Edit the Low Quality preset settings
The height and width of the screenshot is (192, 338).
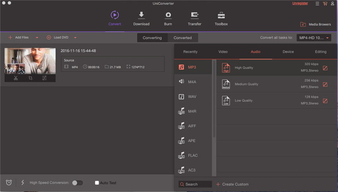[325, 101]
